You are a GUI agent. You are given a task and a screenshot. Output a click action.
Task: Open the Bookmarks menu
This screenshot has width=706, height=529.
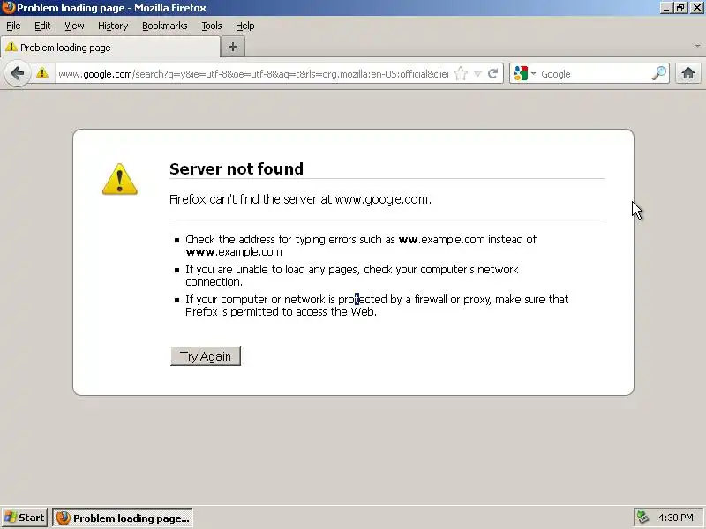click(x=165, y=26)
